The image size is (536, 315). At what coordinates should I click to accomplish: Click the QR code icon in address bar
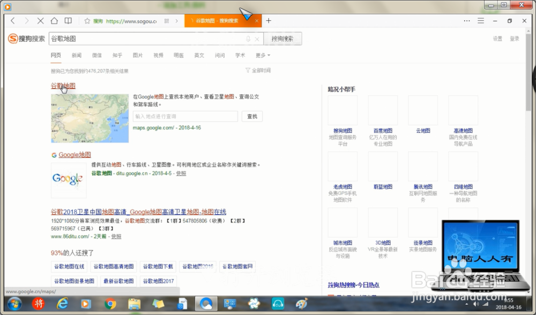[167, 21]
